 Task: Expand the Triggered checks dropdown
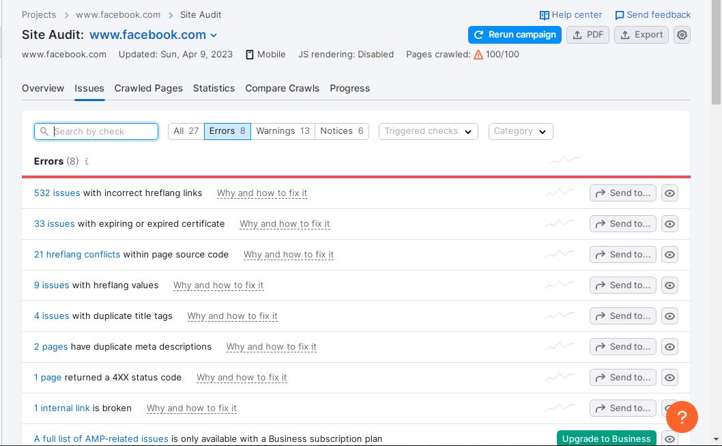(428, 131)
